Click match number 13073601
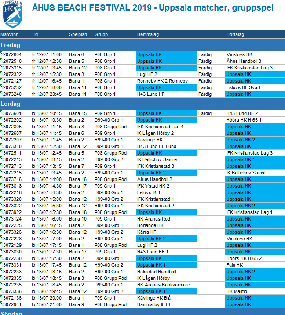This screenshot has height=315, width=285. point(11,113)
